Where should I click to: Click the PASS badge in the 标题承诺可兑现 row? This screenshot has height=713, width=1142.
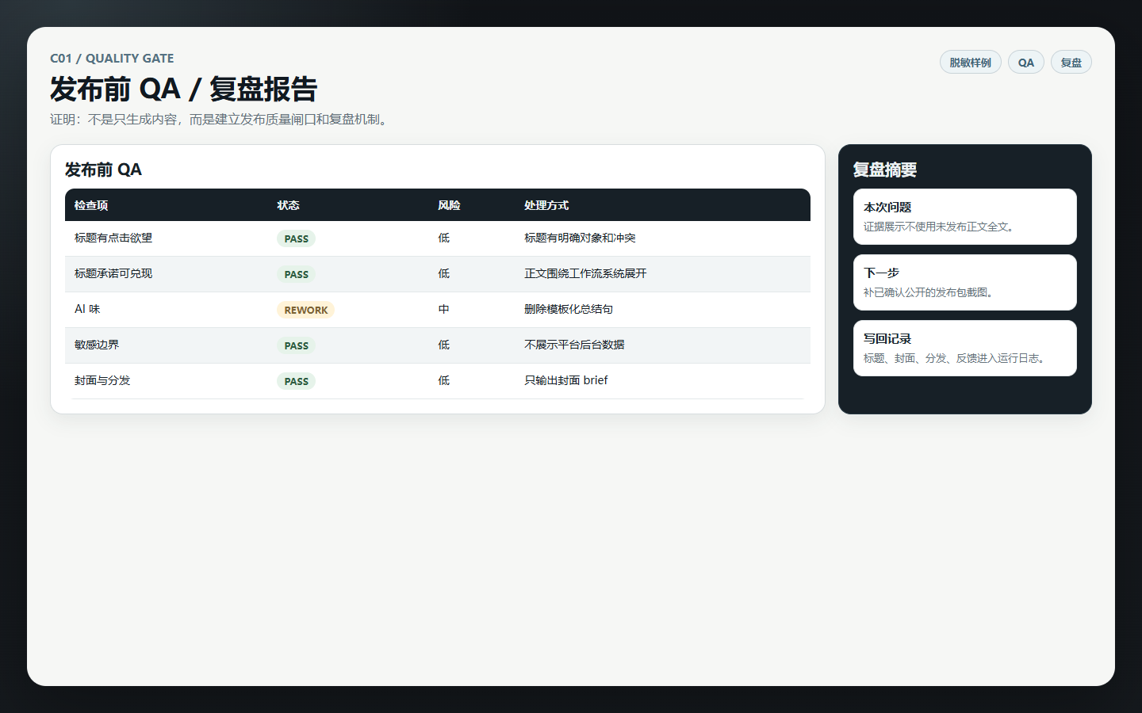click(296, 274)
